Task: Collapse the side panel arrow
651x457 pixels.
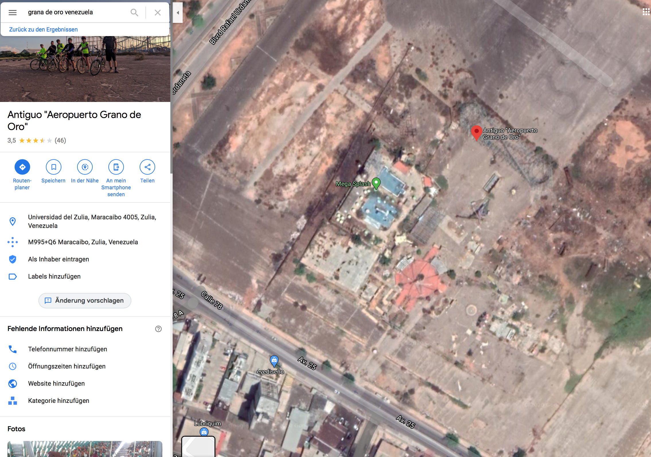Action: (178, 13)
